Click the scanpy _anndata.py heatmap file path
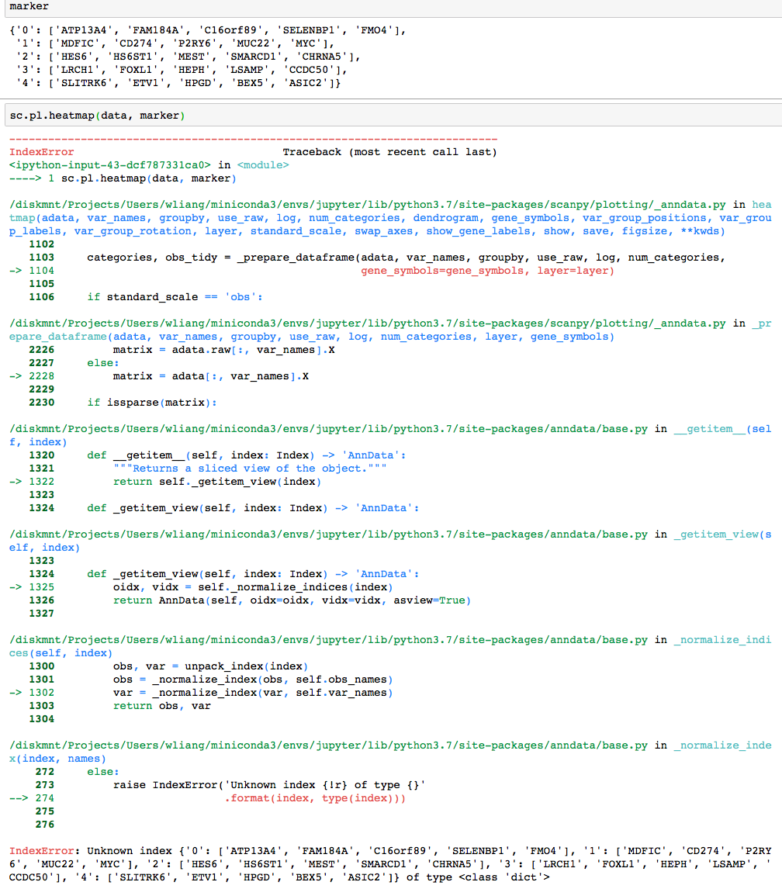This screenshot has height=889, width=782. pos(310,204)
